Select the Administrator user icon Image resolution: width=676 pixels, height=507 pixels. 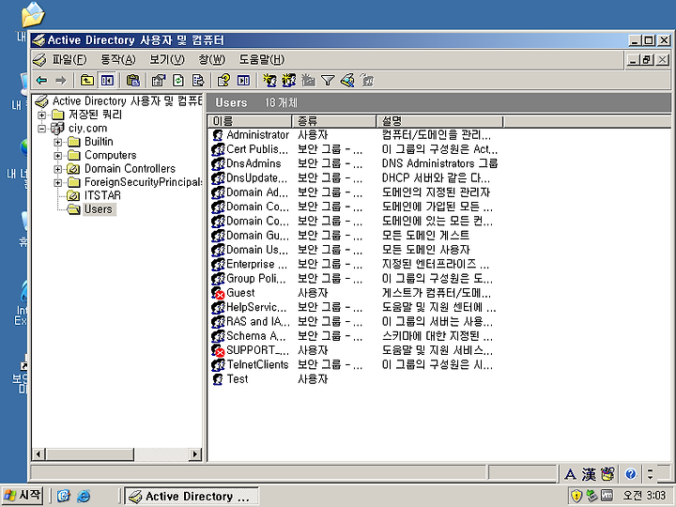[x=218, y=135]
